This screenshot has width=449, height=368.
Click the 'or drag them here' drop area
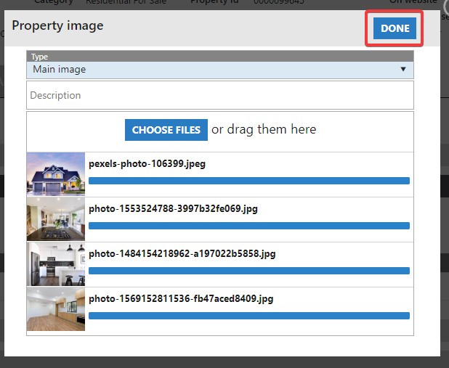[264, 130]
